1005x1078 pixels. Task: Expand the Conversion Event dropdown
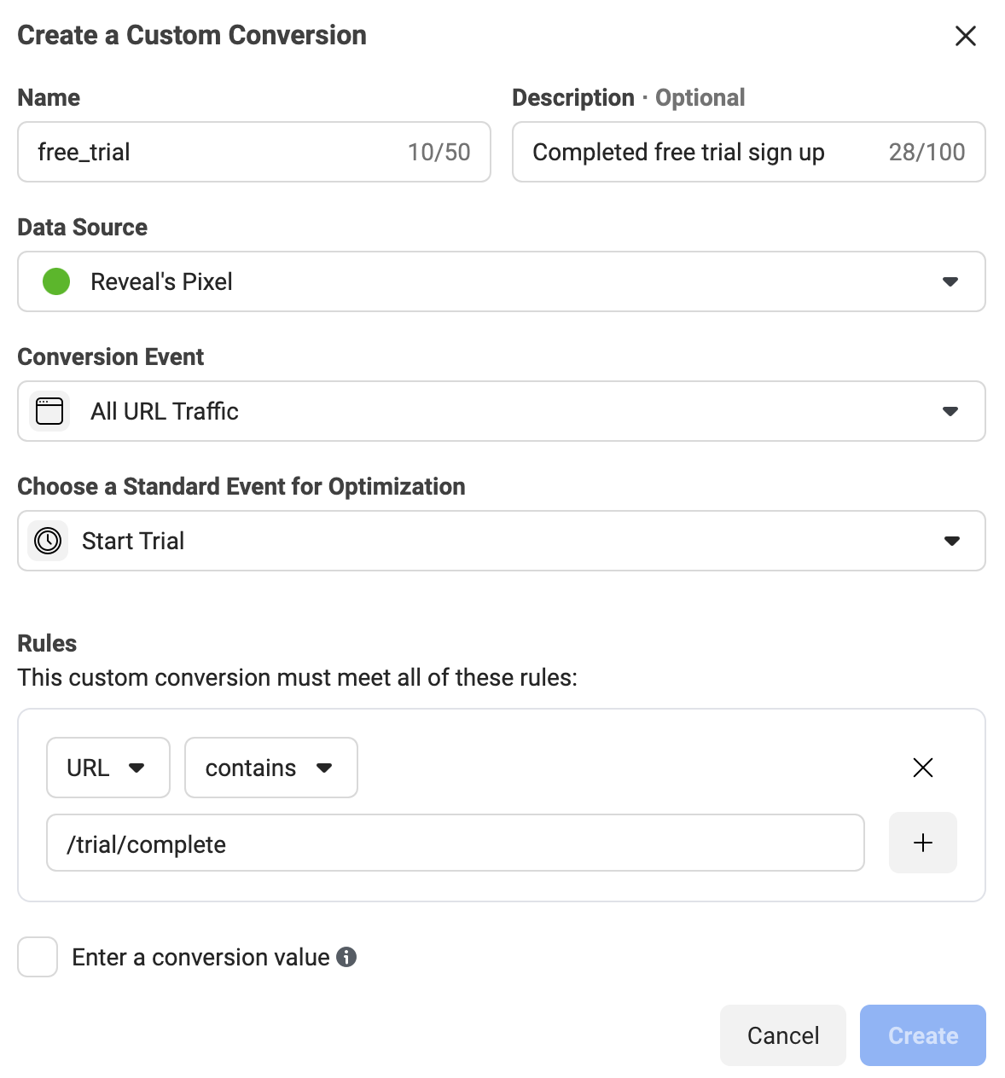click(501, 411)
